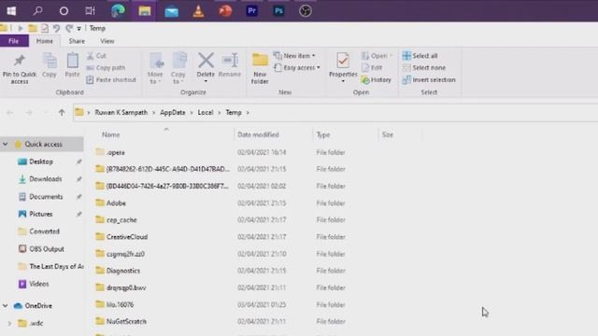Switch to File Explorer taskbar icon
The image size is (598, 336).
(x=145, y=10)
